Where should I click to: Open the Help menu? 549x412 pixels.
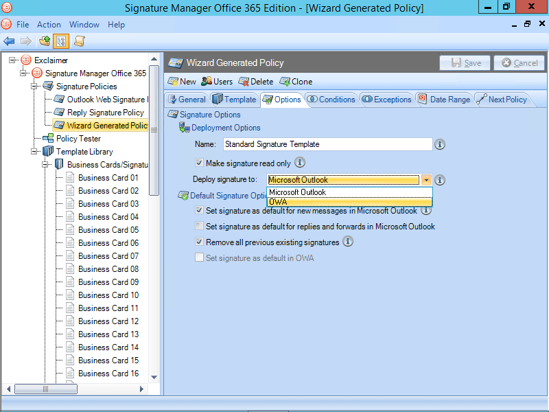point(116,25)
